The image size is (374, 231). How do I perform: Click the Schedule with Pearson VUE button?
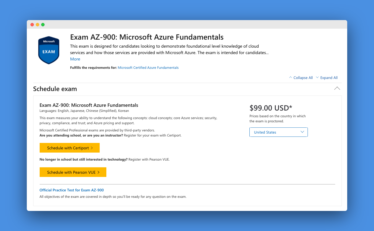click(73, 172)
